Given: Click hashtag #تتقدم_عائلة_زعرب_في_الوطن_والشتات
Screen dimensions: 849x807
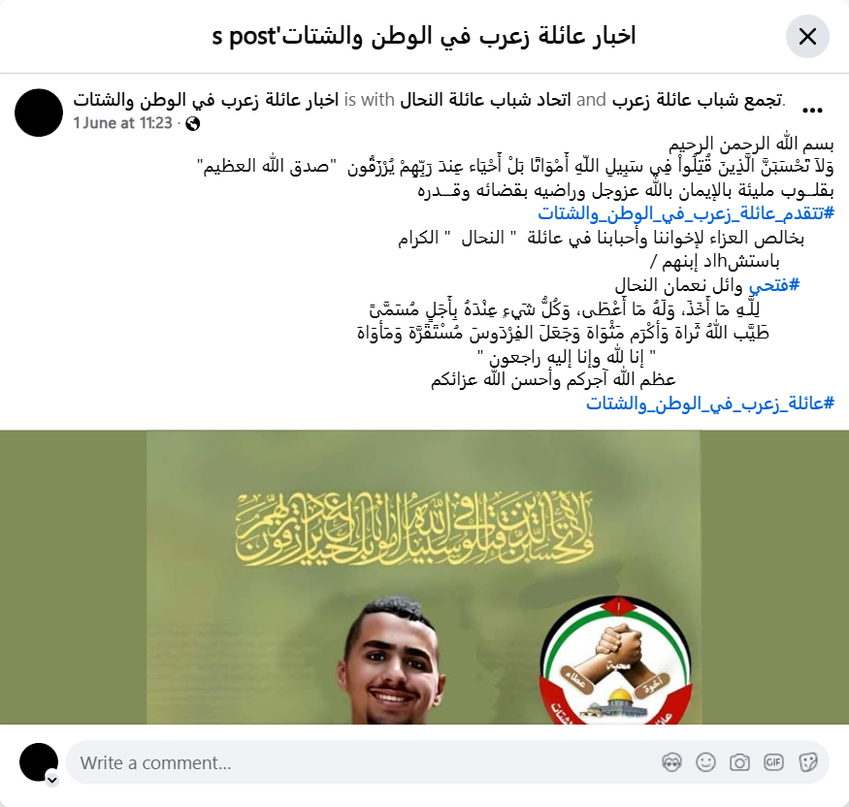Looking at the screenshot, I should point(686,213).
